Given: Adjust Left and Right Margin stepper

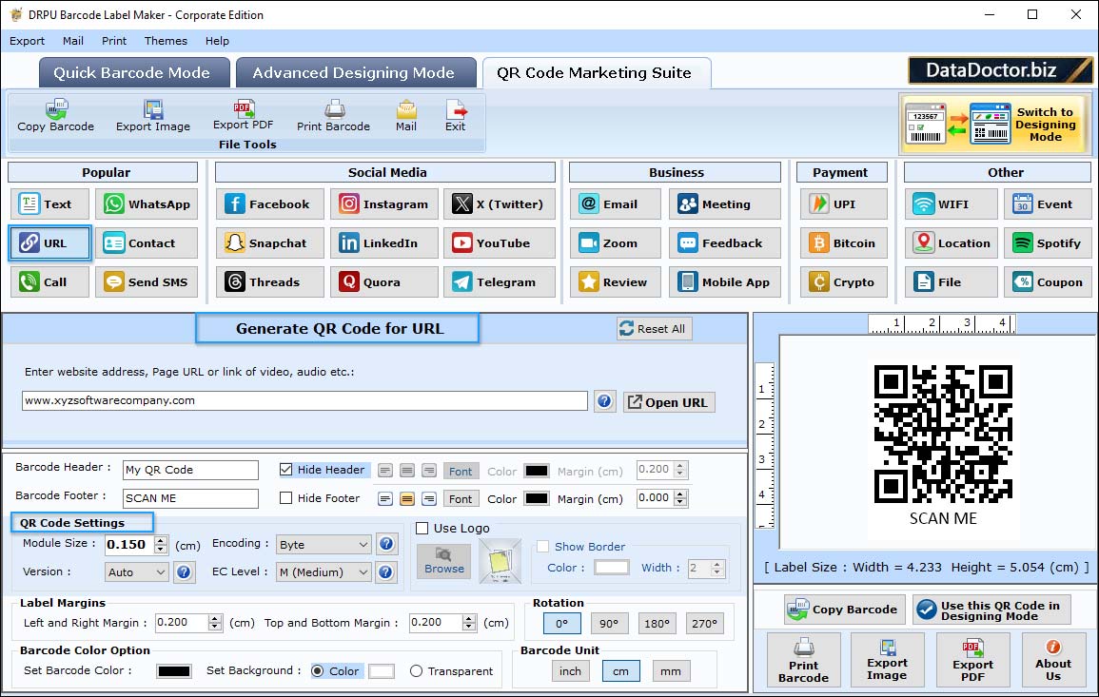Looking at the screenshot, I should (215, 623).
